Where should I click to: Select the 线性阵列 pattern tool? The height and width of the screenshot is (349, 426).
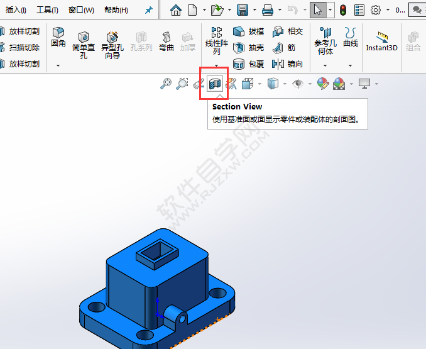pos(217,40)
